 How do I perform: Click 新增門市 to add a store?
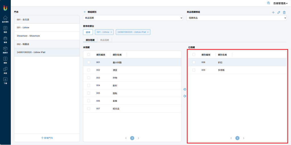(x=47, y=138)
